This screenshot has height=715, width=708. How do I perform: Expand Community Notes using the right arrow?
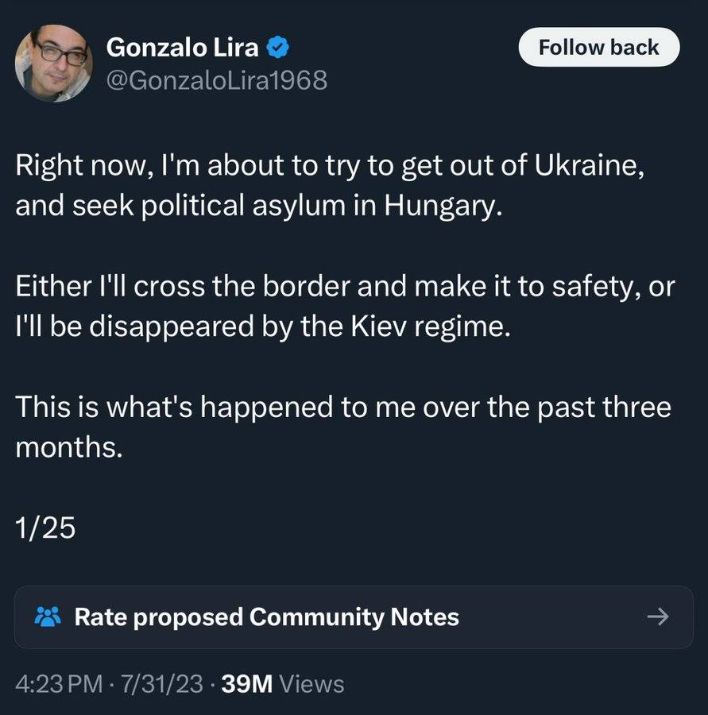pyautogui.click(x=657, y=616)
